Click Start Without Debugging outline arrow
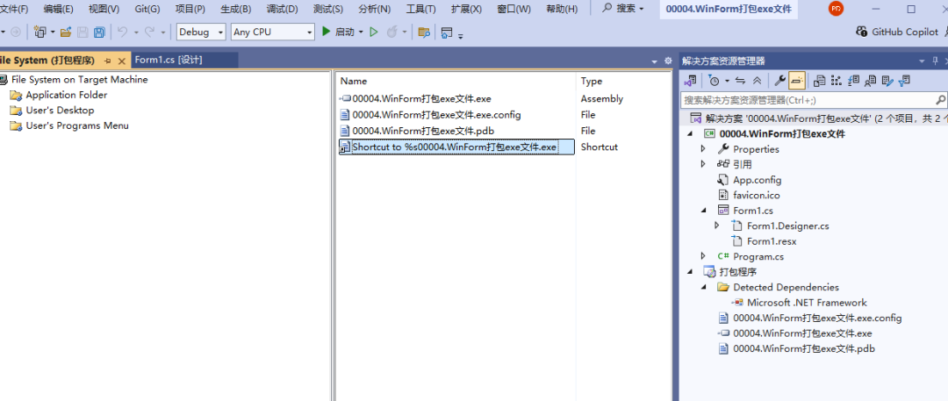Screen dimensions: 948x401 pyautogui.click(x=374, y=32)
